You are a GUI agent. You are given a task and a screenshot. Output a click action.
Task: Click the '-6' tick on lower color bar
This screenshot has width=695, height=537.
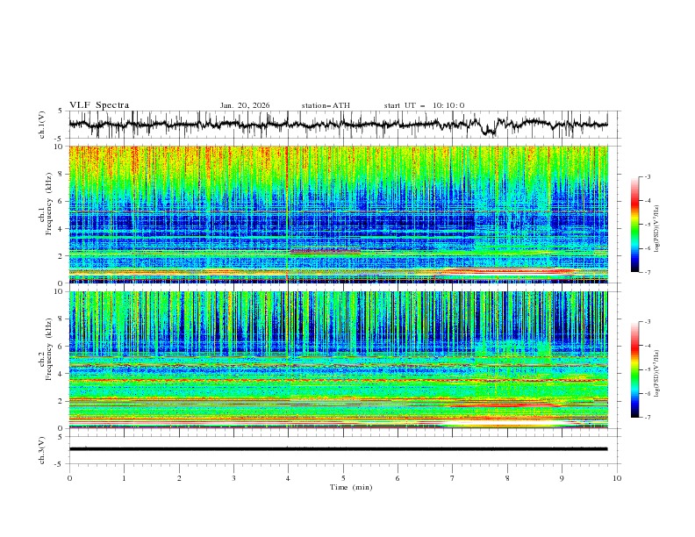tap(647, 393)
